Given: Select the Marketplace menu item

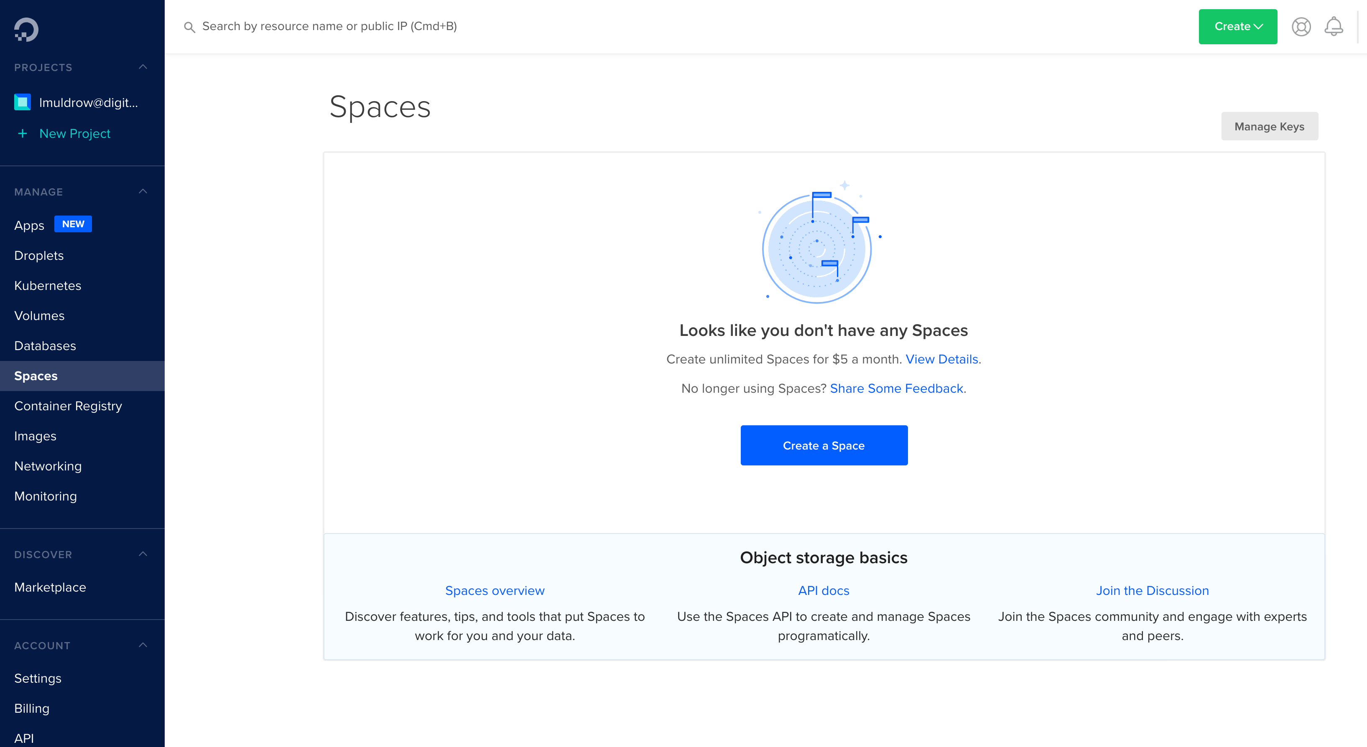Looking at the screenshot, I should (50, 587).
